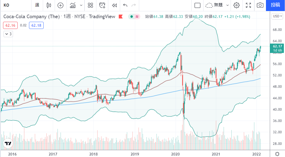Screen dimensions: 285x157
Task: Click the red 62.16 sell price button
Action: click(x=10, y=25)
